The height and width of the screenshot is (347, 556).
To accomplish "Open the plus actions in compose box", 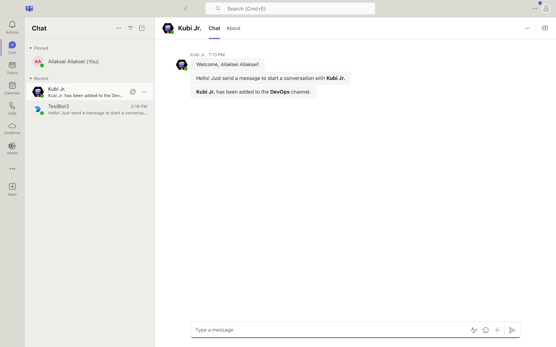I will [497, 330].
